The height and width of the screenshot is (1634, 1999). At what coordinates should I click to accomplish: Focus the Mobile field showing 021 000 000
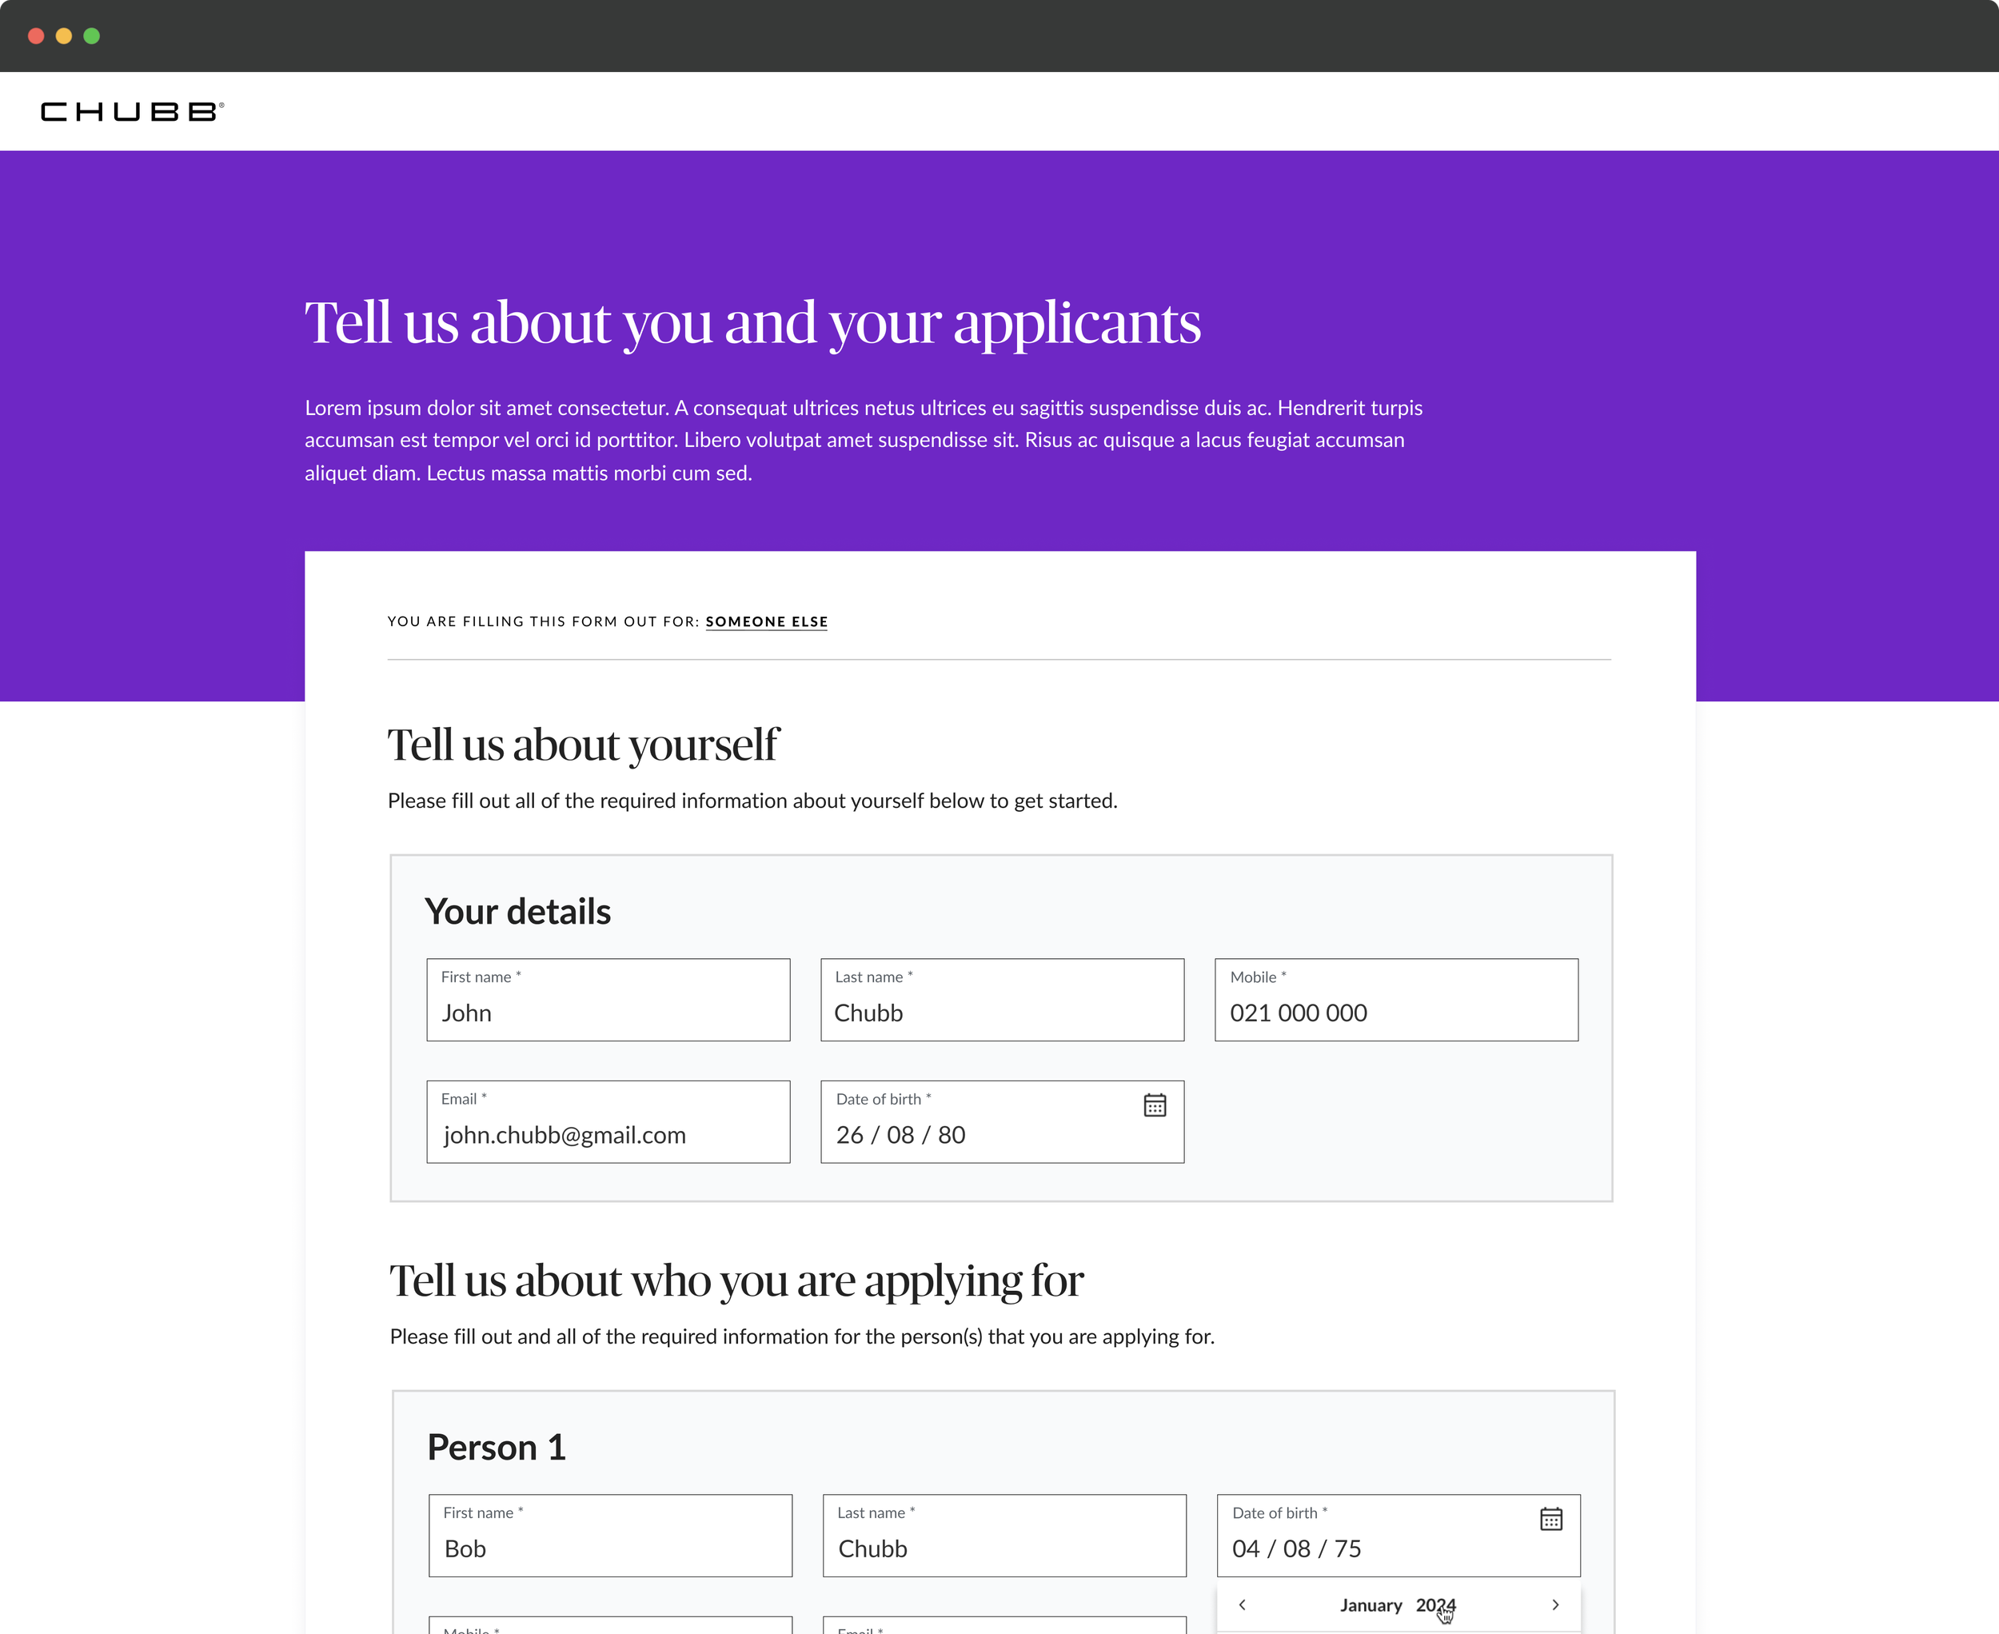tap(1396, 1001)
